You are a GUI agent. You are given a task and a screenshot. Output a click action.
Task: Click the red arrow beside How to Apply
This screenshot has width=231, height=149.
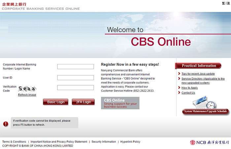tap(179, 88)
